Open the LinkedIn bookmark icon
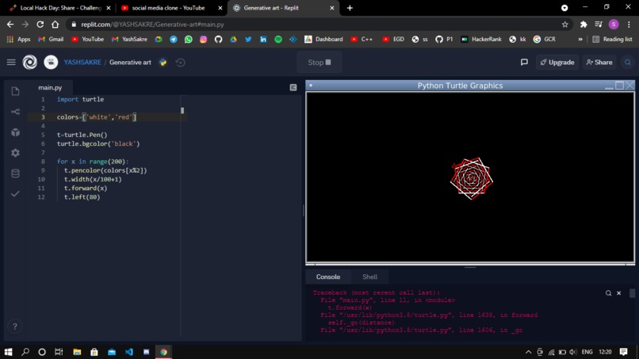 263,39
